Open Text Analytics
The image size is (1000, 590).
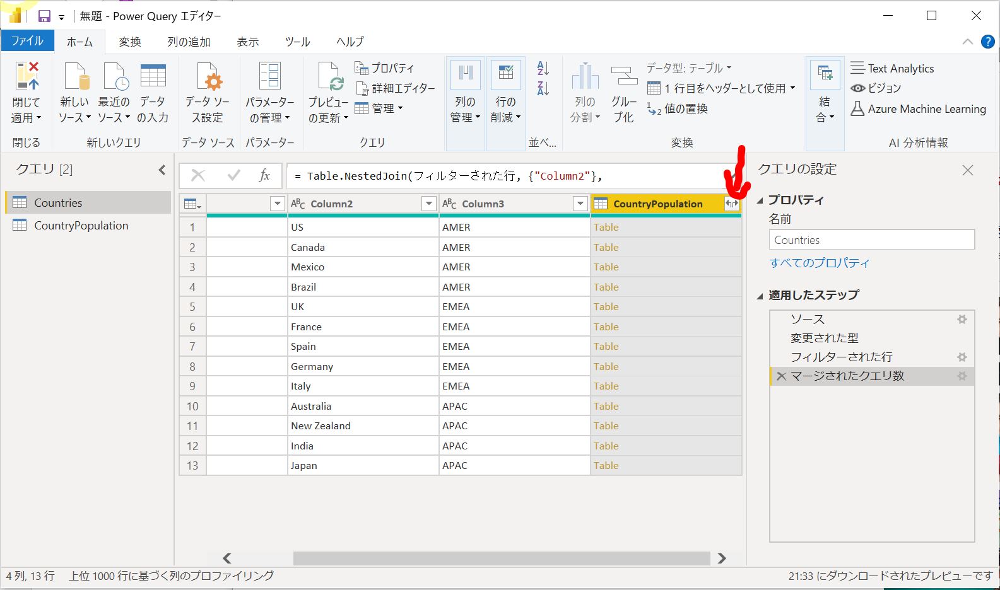pyautogui.click(x=893, y=68)
